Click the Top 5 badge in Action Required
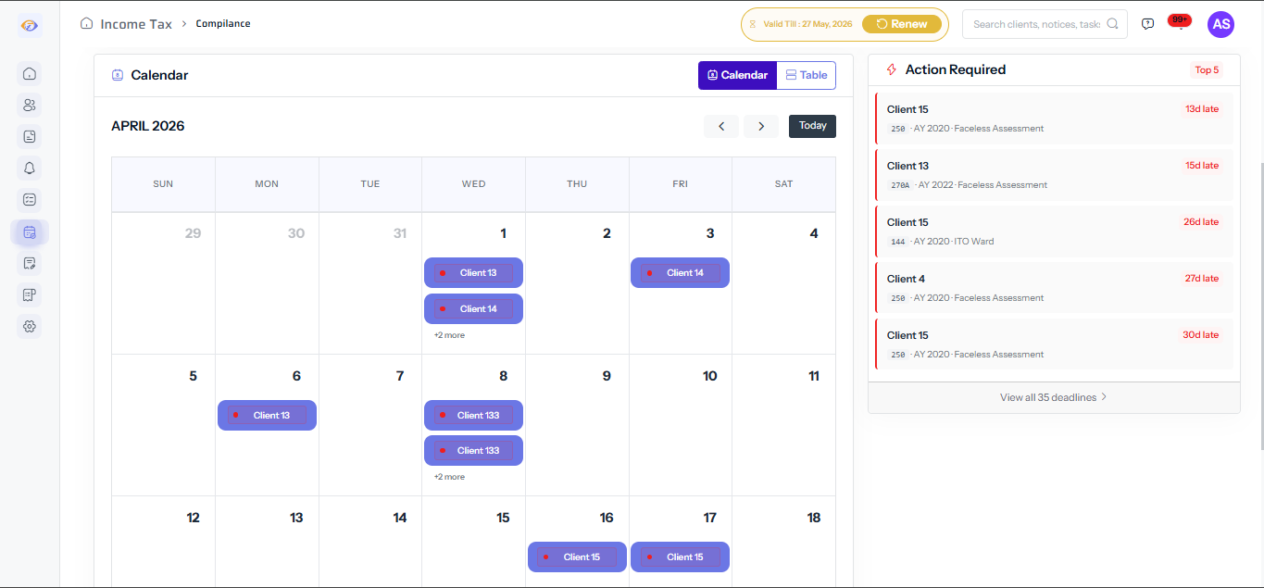1264x588 pixels. tap(1207, 69)
